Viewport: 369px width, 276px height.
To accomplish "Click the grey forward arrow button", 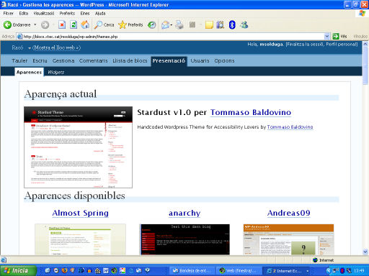I will click(45, 24).
